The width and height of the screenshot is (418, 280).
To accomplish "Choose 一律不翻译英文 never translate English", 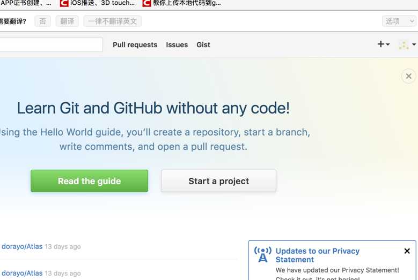I will pyautogui.click(x=113, y=21).
